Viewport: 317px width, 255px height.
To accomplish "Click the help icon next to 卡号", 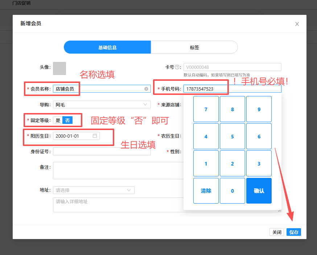I will 177,67.
